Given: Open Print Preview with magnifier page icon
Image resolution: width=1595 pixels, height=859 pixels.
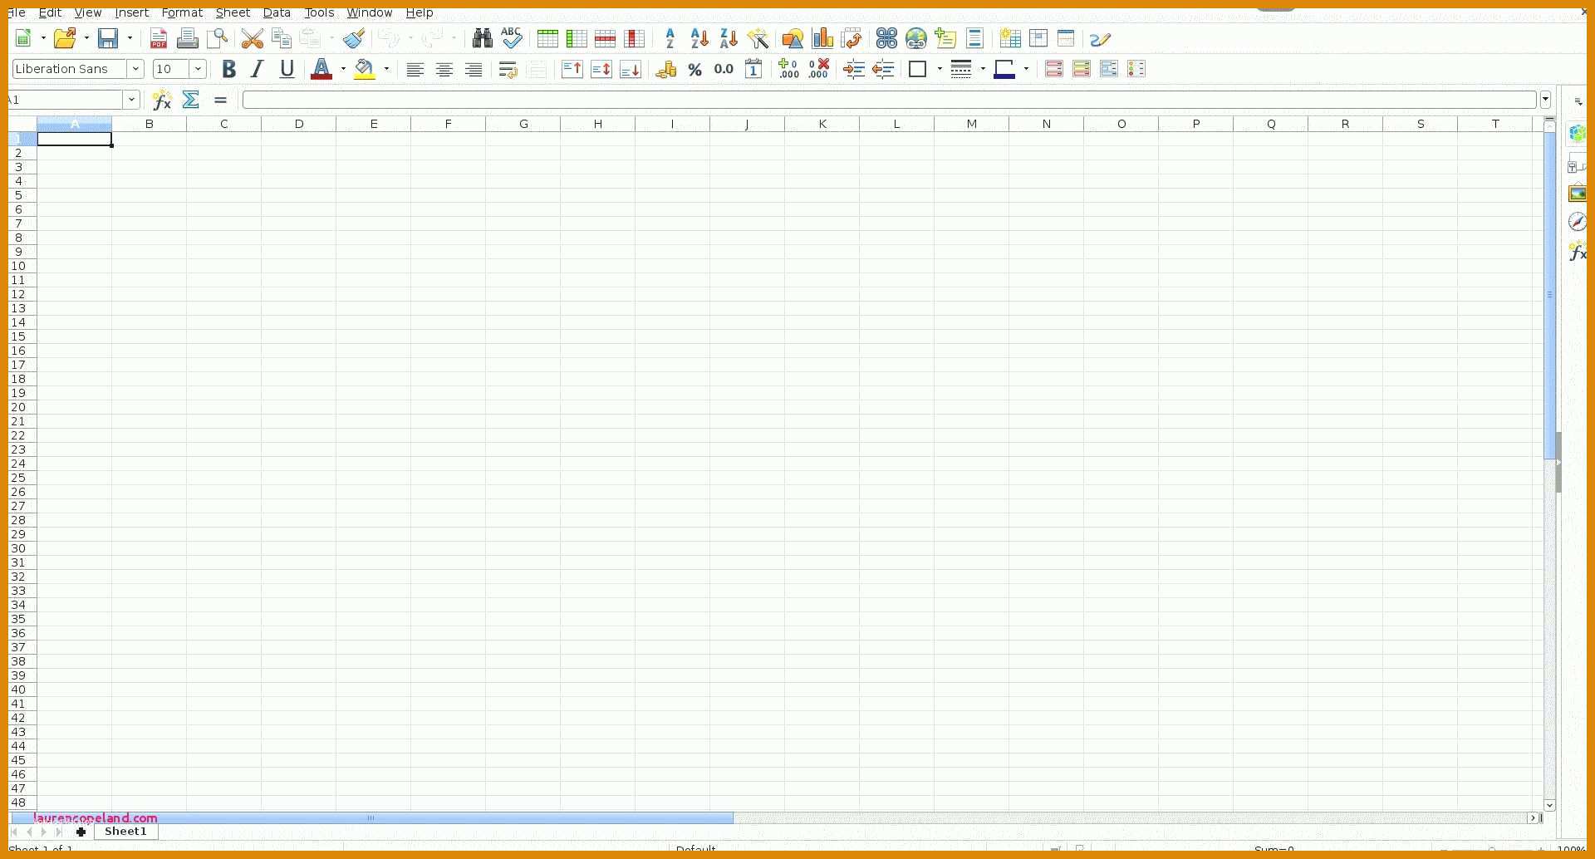Looking at the screenshot, I should point(218,38).
